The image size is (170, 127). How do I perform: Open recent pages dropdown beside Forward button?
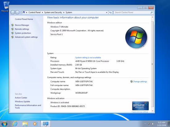(20, 13)
